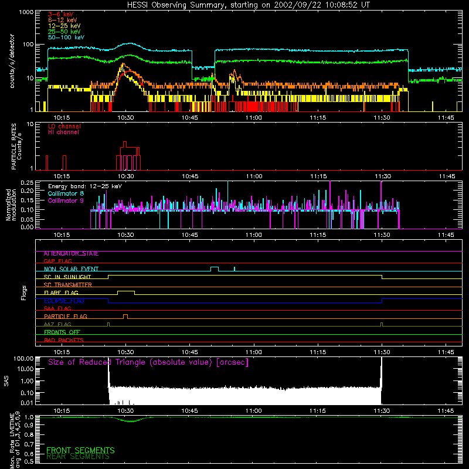Click the 0.20 modulation tick label

(27, 191)
